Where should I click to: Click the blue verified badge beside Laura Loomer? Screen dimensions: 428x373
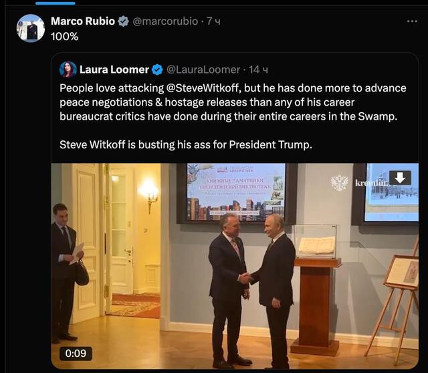tap(157, 70)
